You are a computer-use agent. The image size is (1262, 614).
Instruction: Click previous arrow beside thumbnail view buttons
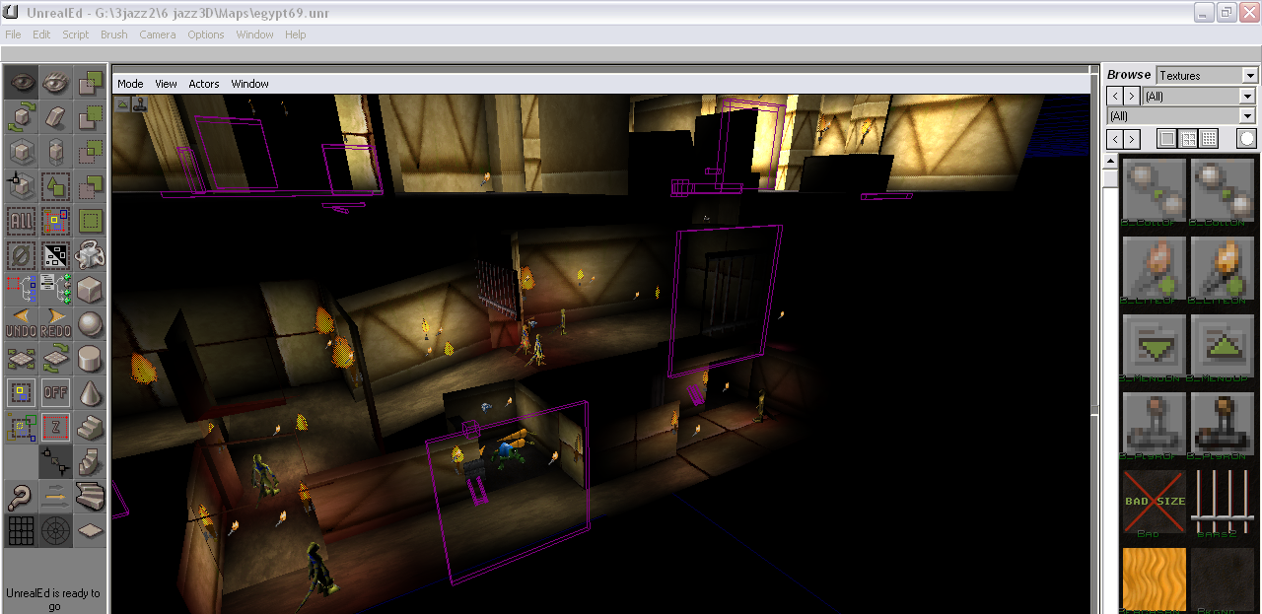point(1115,139)
